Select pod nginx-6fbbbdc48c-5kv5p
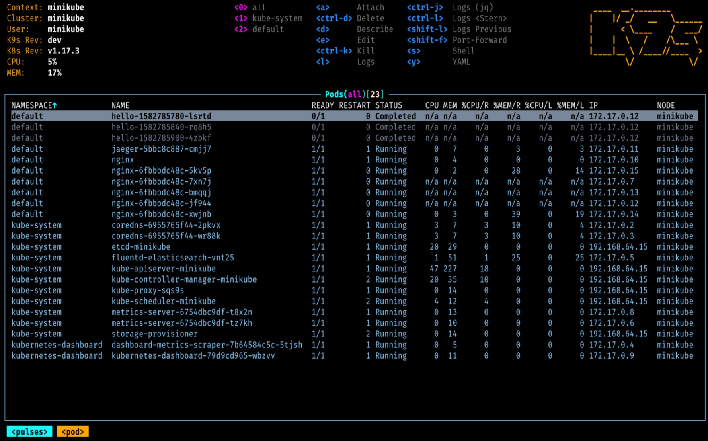708x441 pixels. tap(355, 170)
